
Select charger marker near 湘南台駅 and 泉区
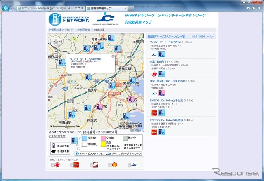click(72, 114)
